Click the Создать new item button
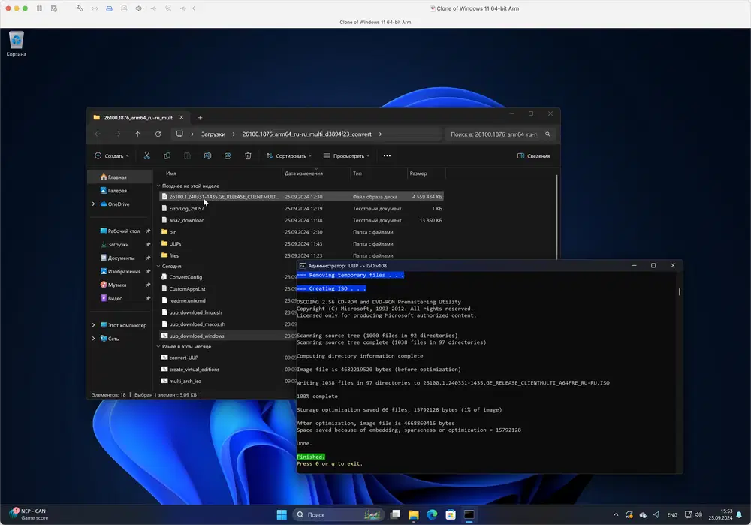 [111, 156]
